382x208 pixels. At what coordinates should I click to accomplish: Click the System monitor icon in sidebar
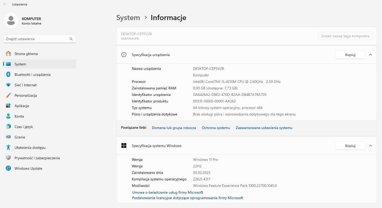coord(8,64)
